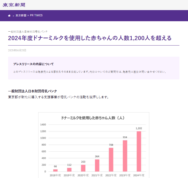The width and height of the screenshot is (188, 178).
Task: Click the chart title ドナーミルクを使用した赤ちゃん人数
Action: (93, 118)
